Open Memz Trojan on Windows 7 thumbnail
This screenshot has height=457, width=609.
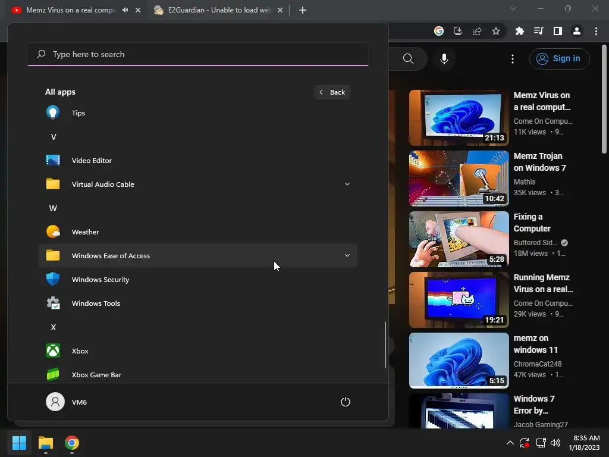click(x=459, y=179)
